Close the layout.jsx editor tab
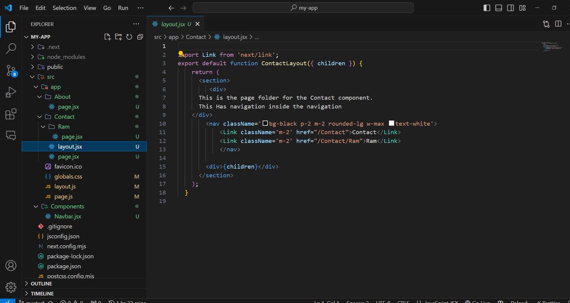The image size is (570, 303). pyautogui.click(x=198, y=24)
